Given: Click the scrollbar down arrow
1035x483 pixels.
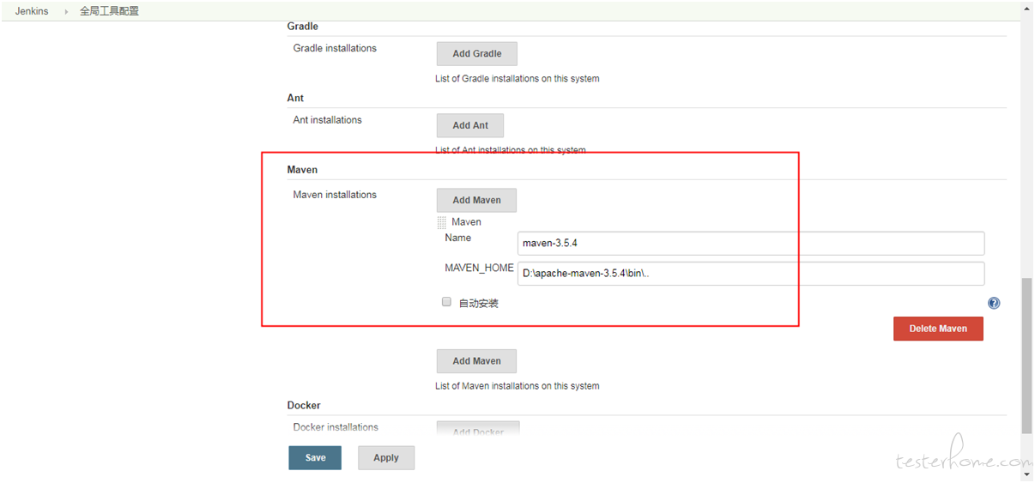Looking at the screenshot, I should (1026, 474).
